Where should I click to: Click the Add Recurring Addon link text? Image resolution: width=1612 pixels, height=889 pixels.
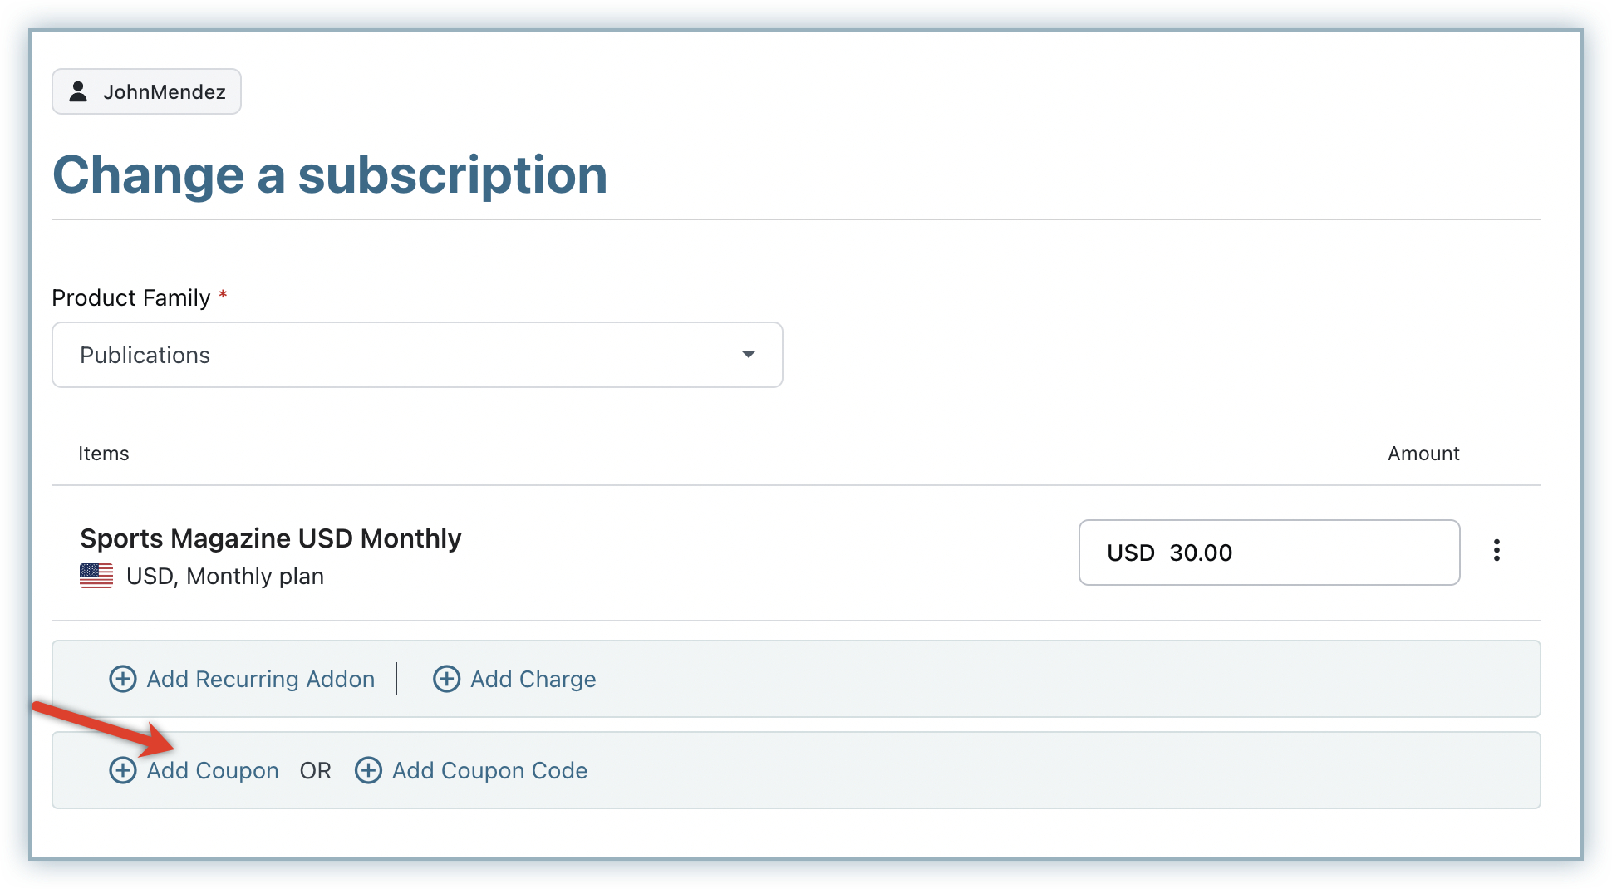pyautogui.click(x=260, y=679)
